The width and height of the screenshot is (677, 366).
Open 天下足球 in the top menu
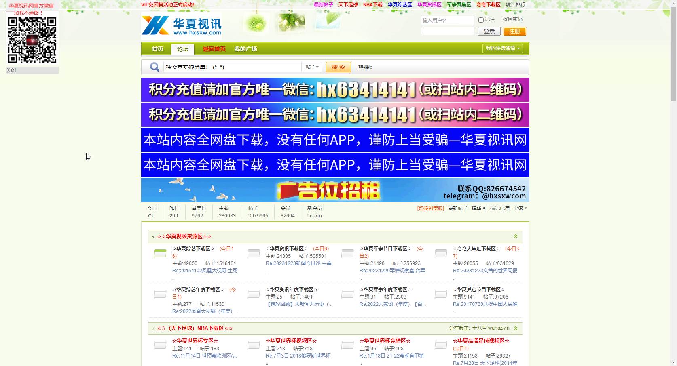click(348, 5)
